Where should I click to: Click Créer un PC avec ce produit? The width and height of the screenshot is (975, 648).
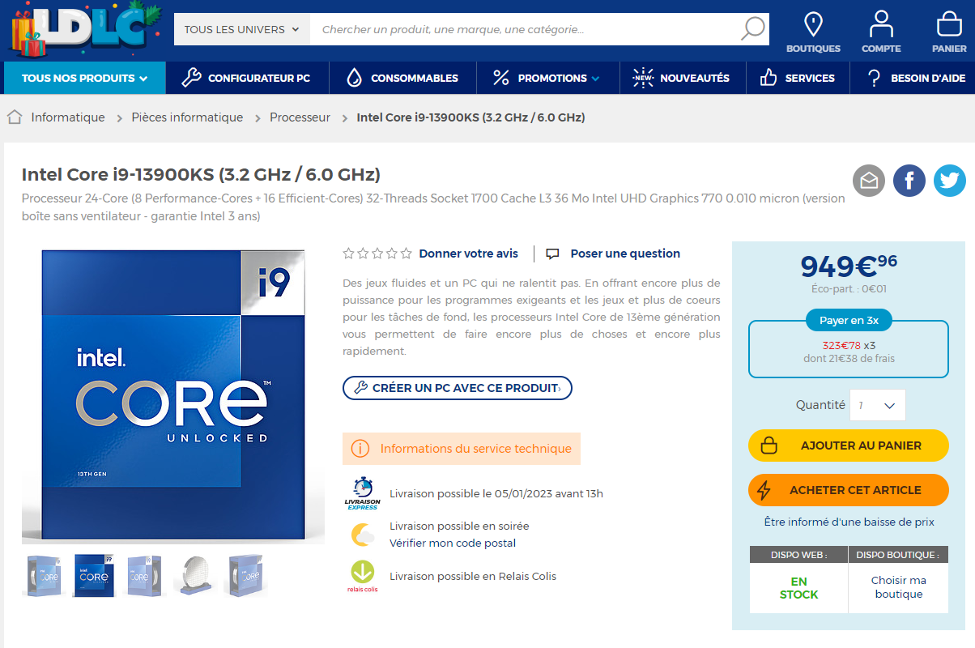point(458,388)
